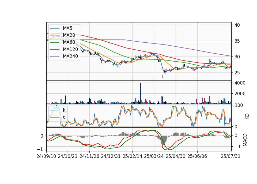Click the MA240 legend label
The image size is (257, 184).
tap(70, 56)
